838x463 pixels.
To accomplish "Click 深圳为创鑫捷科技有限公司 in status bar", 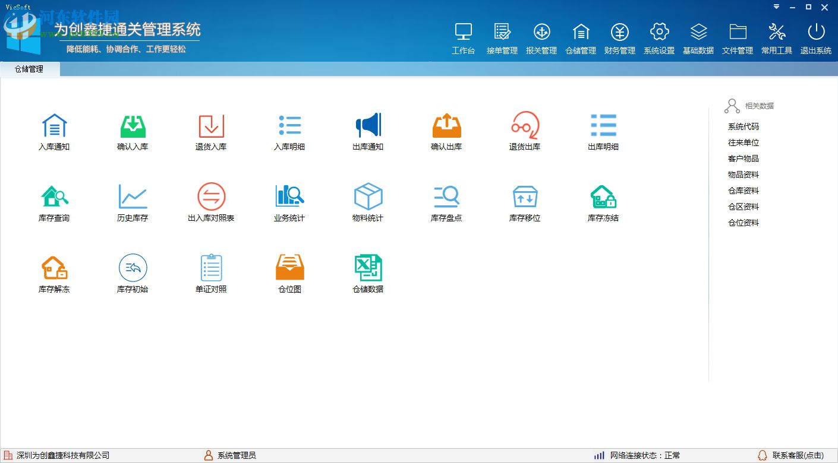I will point(63,455).
